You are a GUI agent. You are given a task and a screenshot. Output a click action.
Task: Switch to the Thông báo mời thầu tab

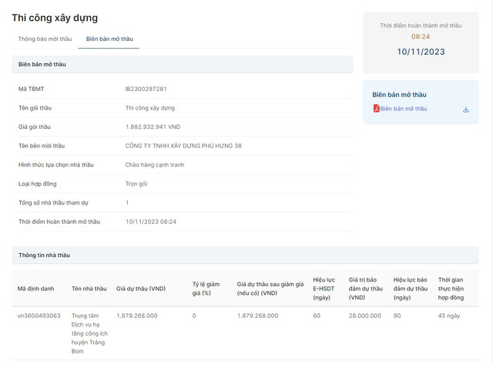coord(45,39)
